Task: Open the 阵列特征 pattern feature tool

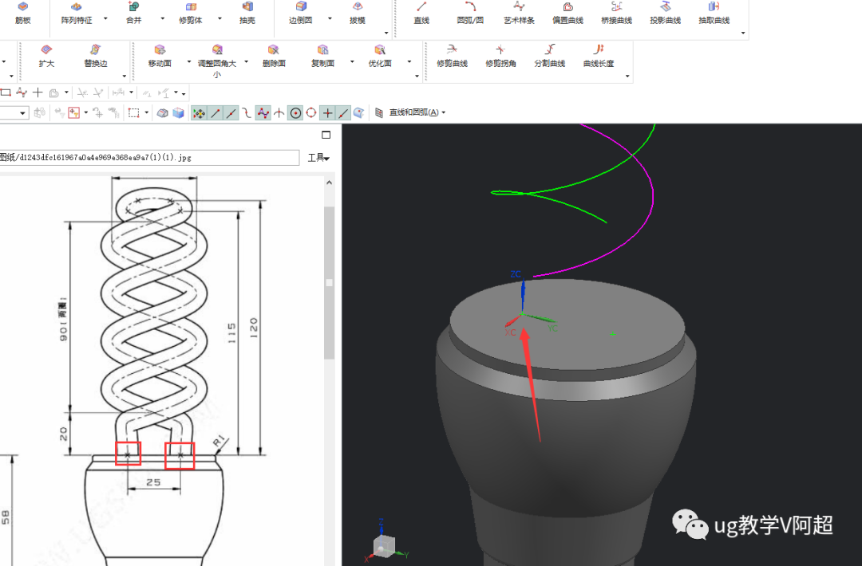Action: 77,14
